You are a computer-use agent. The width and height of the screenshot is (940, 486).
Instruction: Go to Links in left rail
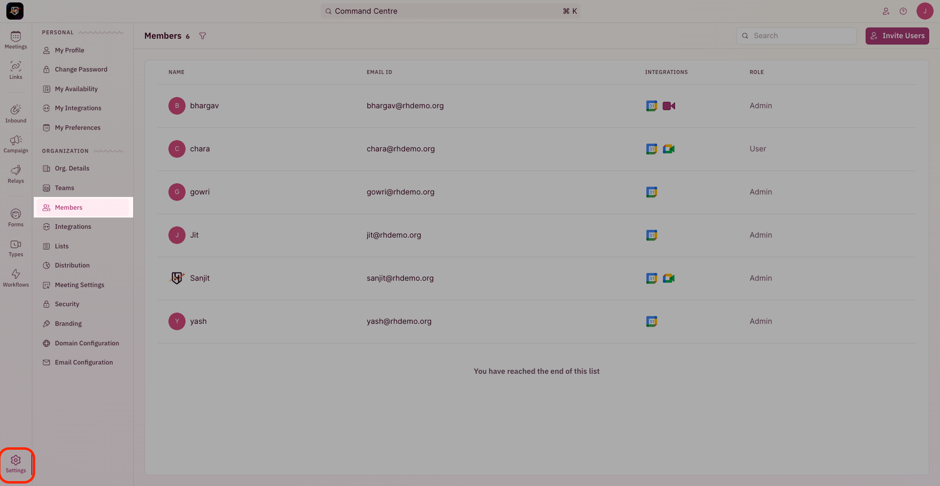[16, 70]
